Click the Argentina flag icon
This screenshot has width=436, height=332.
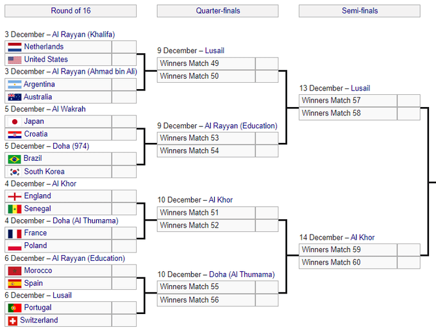[x=15, y=85]
